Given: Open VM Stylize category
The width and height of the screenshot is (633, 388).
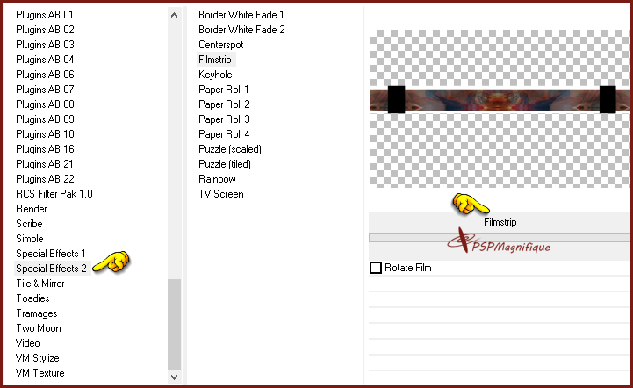Looking at the screenshot, I should (37, 358).
